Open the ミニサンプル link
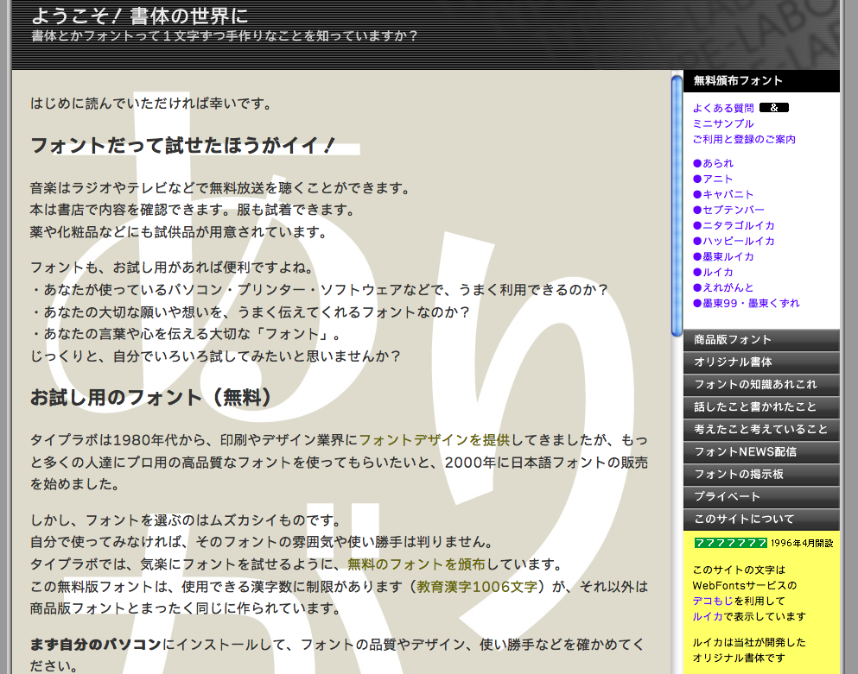Viewport: 858px width, 674px height. click(x=723, y=123)
